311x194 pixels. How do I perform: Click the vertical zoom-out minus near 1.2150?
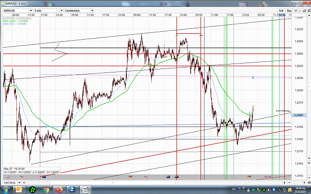tap(309, 178)
